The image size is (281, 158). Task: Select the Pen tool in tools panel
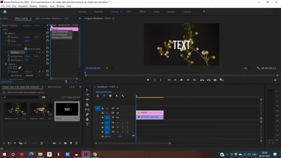pyautogui.click(x=87, y=114)
